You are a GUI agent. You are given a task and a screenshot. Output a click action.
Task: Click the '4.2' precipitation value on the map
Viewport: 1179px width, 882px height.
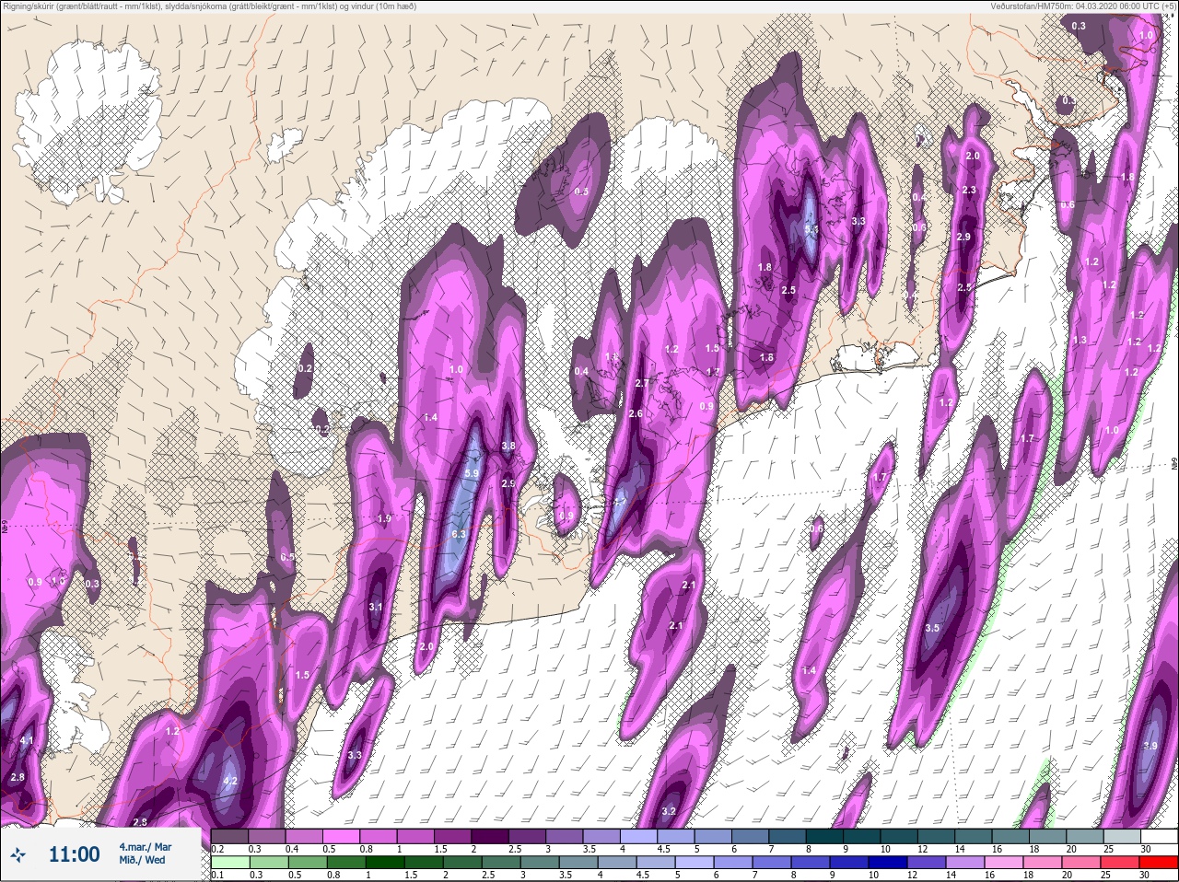pyautogui.click(x=231, y=781)
